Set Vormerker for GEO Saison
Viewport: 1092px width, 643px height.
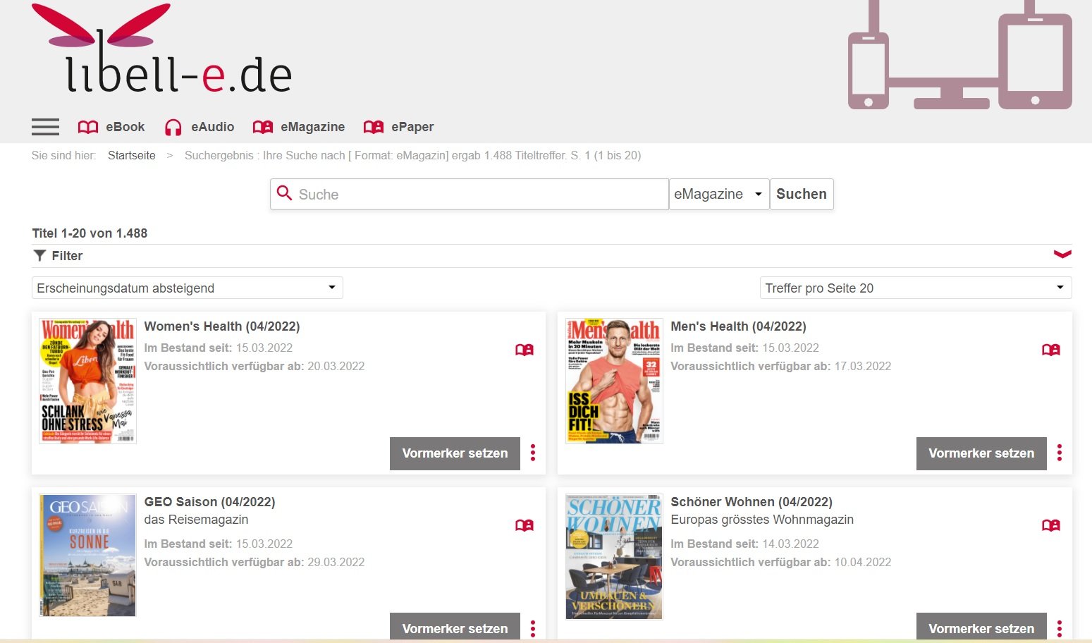click(455, 627)
